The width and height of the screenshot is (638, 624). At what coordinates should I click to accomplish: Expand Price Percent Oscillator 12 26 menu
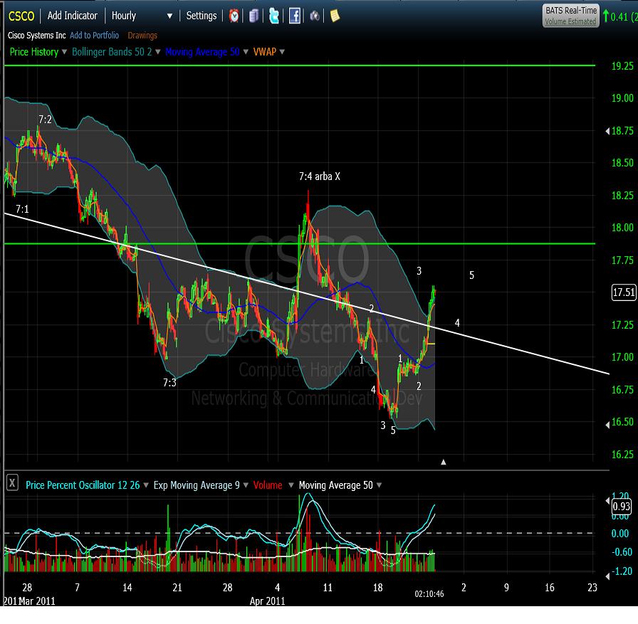(146, 485)
